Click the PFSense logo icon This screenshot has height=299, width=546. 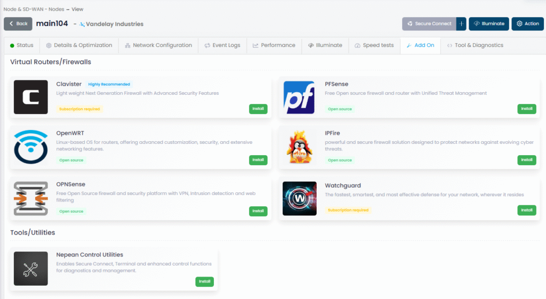[x=299, y=97]
